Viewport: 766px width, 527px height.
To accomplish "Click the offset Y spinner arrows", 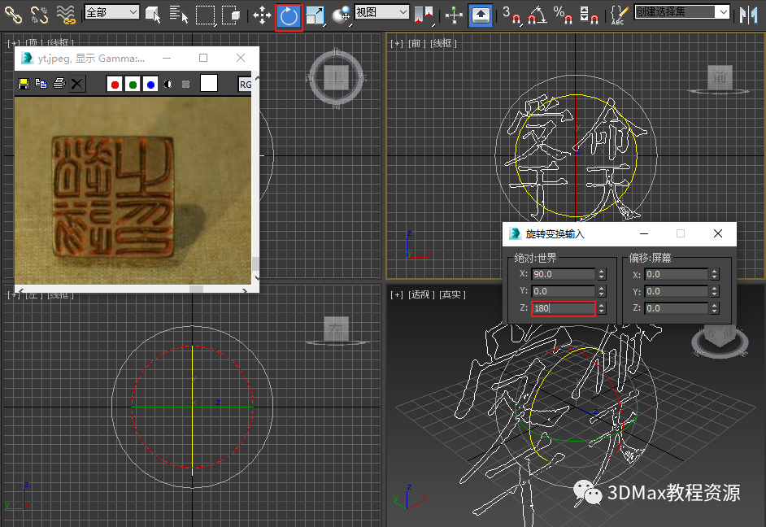I will pos(715,291).
